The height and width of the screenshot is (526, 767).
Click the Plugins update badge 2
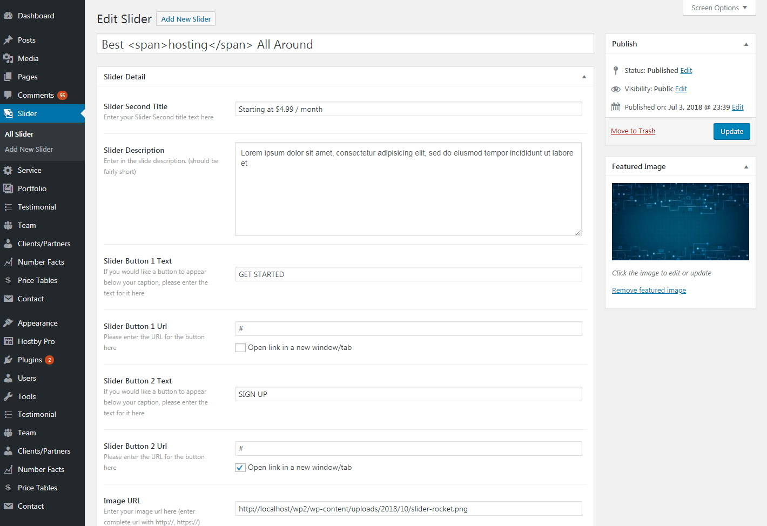tap(49, 360)
